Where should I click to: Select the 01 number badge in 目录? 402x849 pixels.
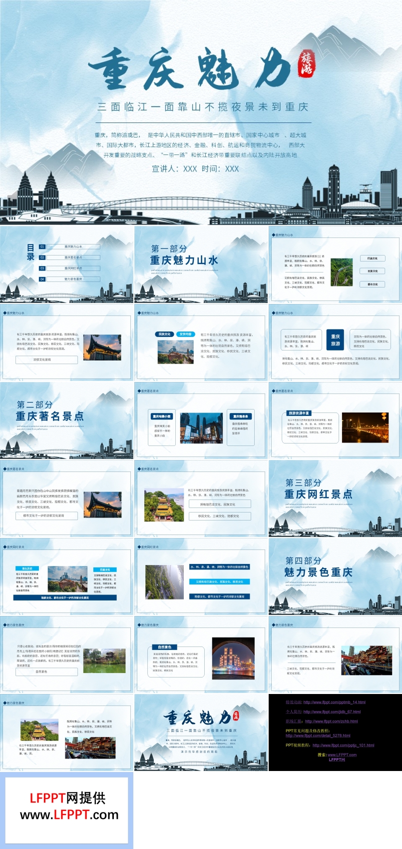[x=42, y=246]
